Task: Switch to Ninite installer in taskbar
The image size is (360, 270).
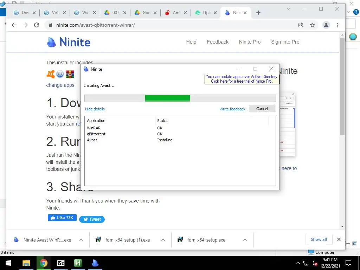Action: (95, 263)
